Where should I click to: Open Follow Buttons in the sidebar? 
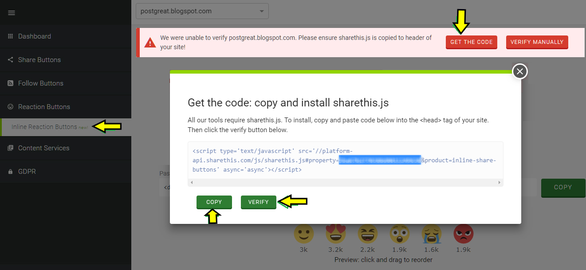point(66,83)
